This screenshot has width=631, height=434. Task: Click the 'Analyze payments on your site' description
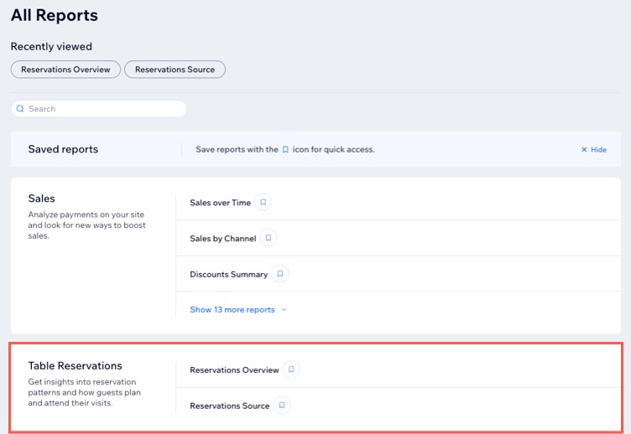[x=87, y=225]
